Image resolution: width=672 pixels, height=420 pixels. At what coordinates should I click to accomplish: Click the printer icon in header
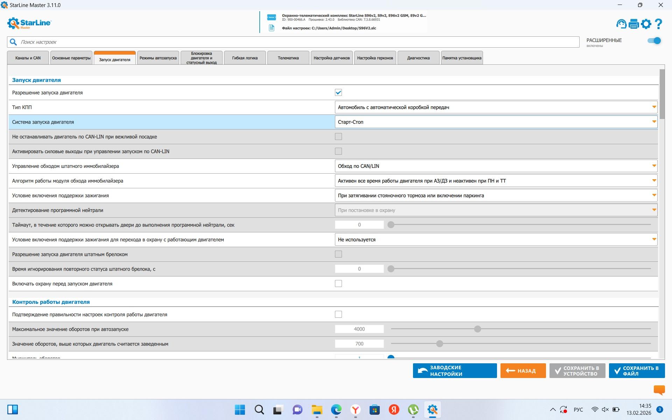(x=633, y=24)
